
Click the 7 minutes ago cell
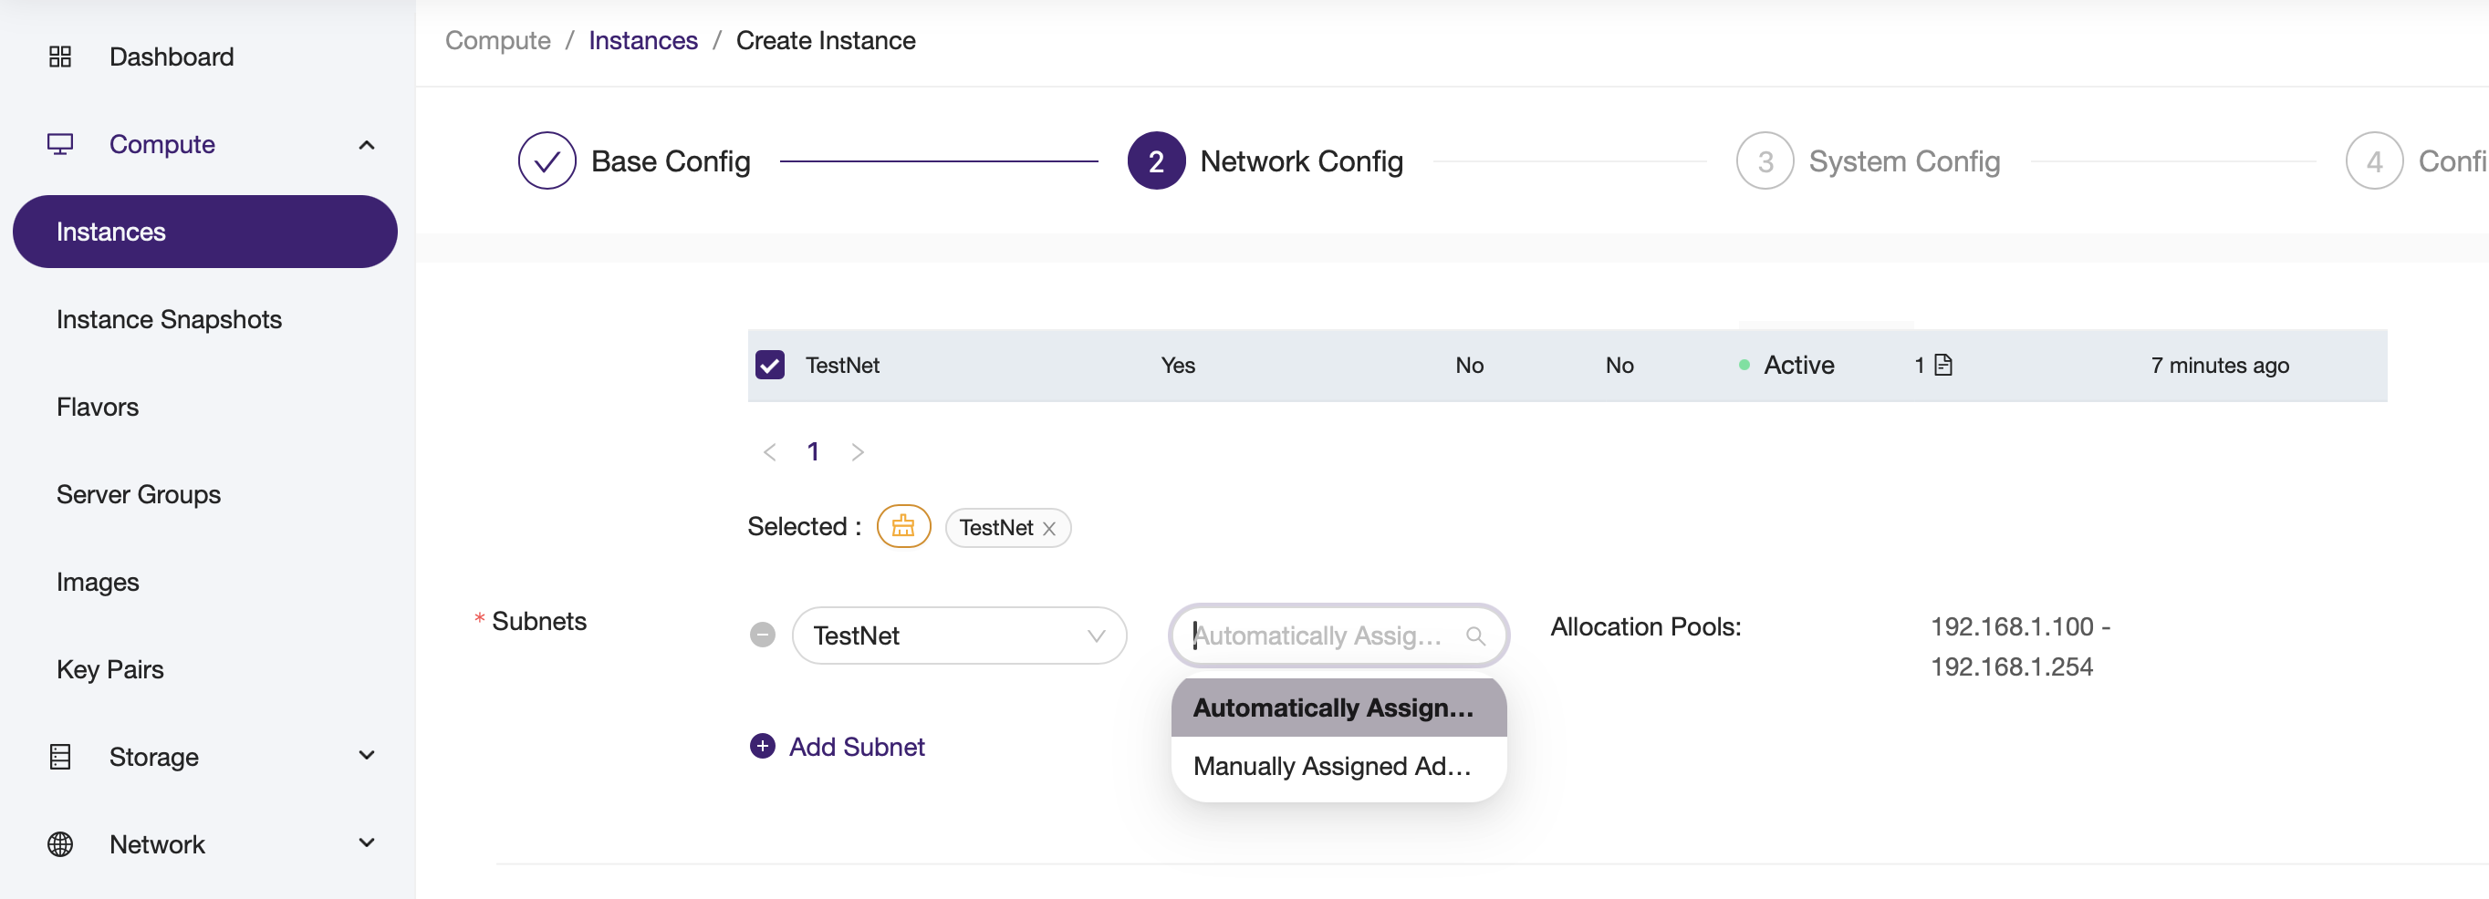click(x=2220, y=365)
